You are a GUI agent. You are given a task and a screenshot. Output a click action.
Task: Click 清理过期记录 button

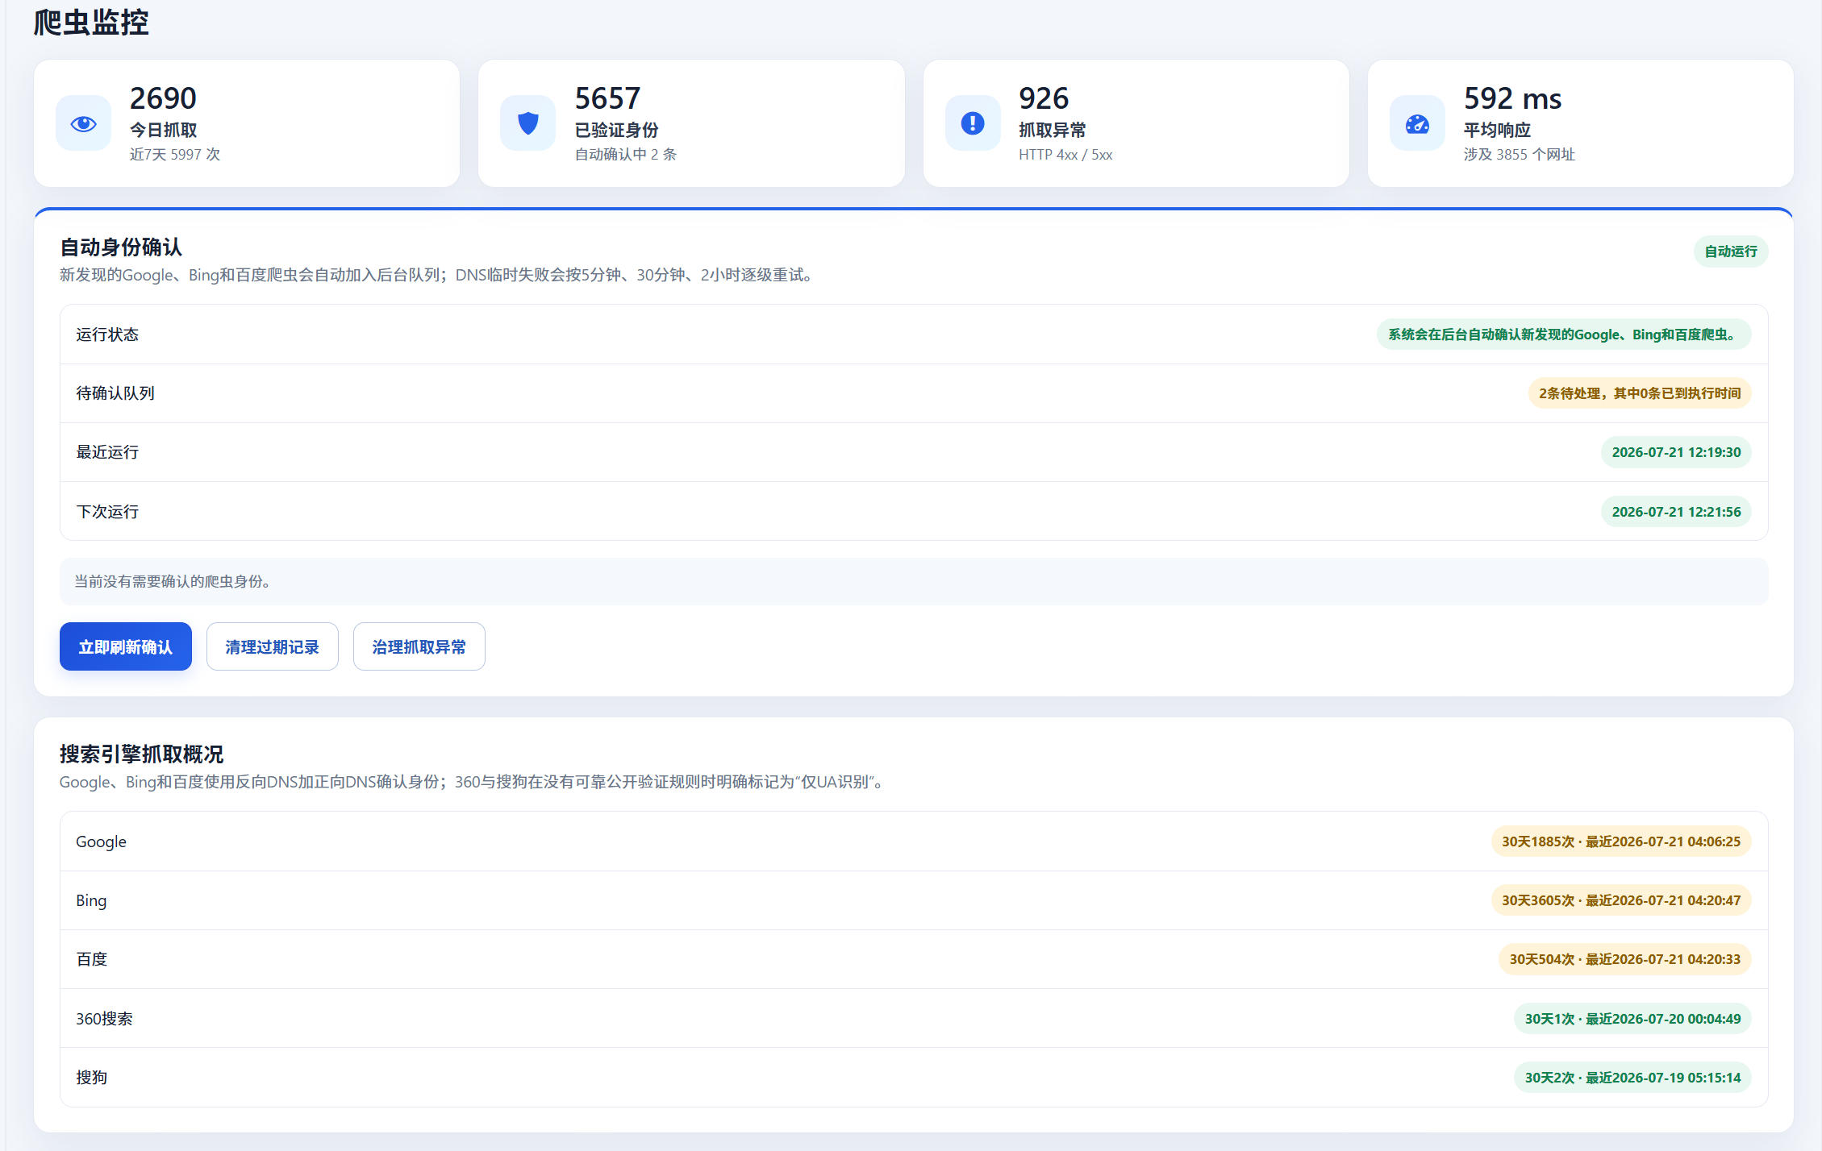pyautogui.click(x=273, y=646)
